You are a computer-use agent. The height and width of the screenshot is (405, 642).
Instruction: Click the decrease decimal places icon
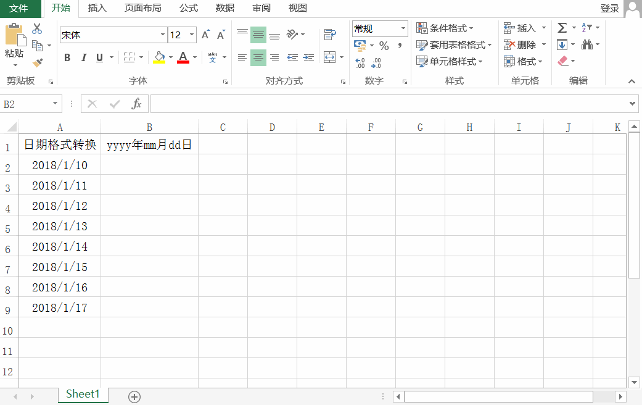[376, 63]
